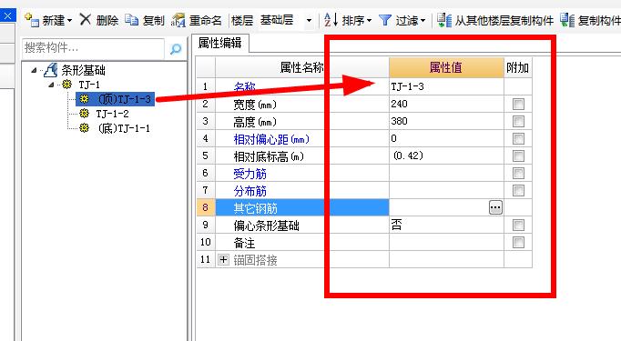
Task: Close the panel with the blue X button
Action: point(8,16)
